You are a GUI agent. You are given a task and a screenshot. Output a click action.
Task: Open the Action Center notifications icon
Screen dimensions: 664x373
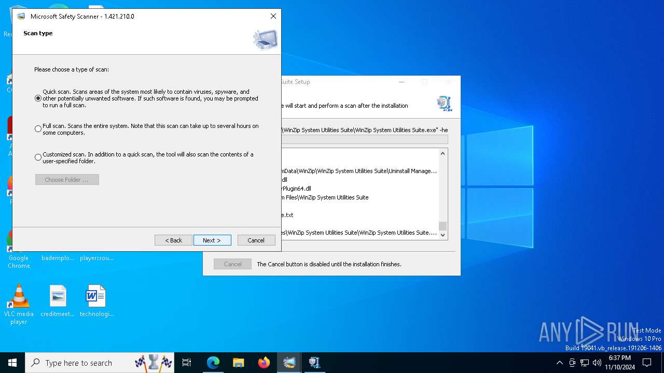[x=647, y=363]
